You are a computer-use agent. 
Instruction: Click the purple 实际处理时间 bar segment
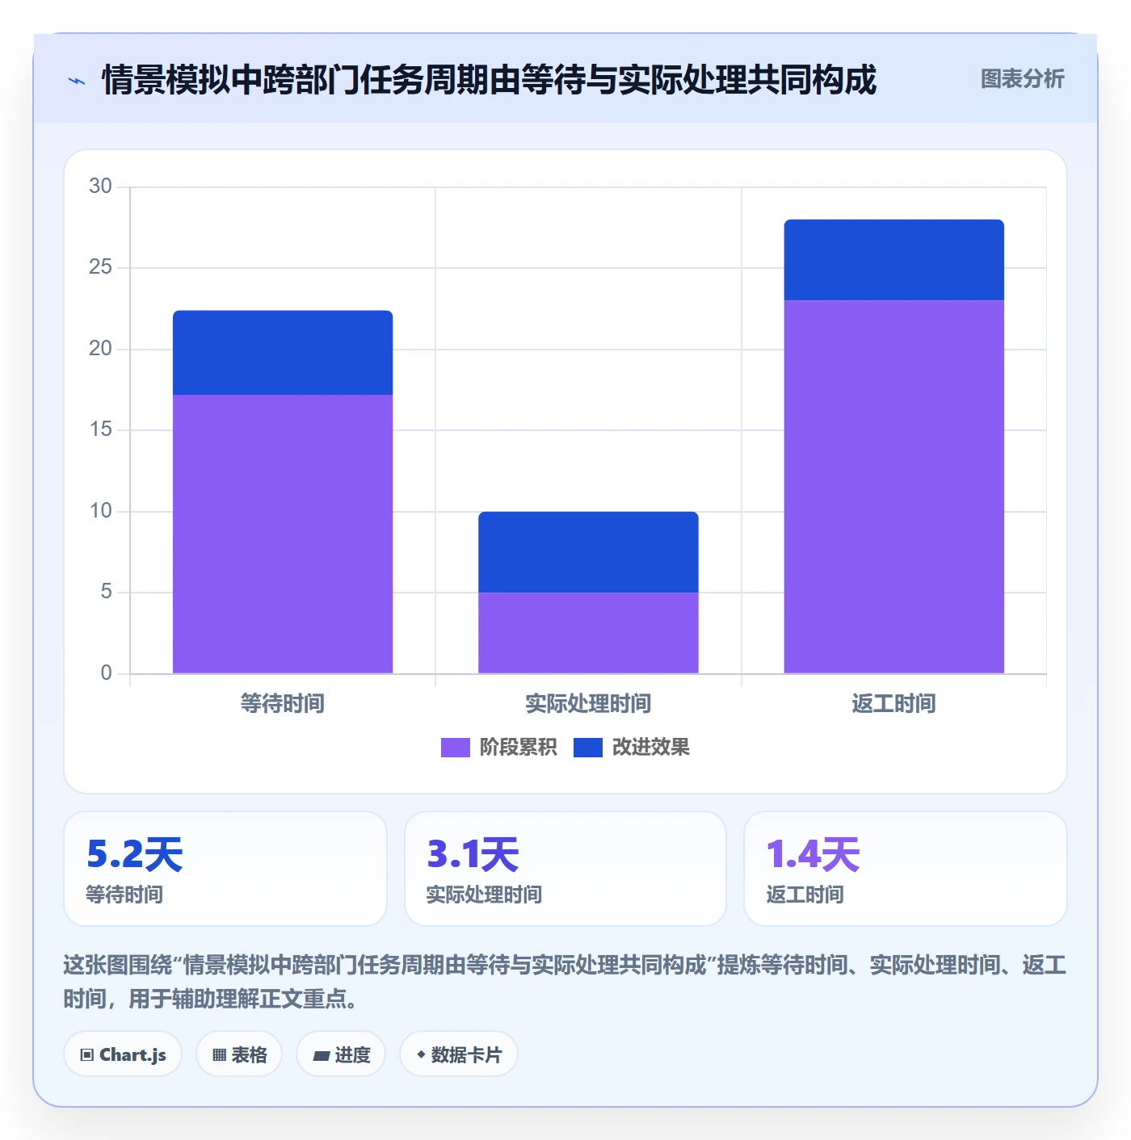[588, 633]
